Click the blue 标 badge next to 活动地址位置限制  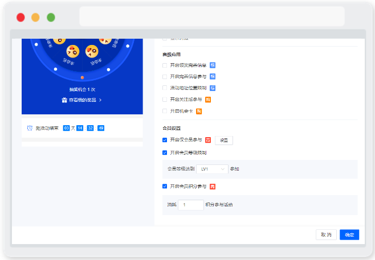point(213,88)
